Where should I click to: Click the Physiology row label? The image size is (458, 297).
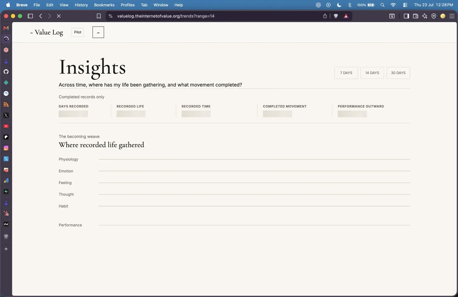click(68, 159)
